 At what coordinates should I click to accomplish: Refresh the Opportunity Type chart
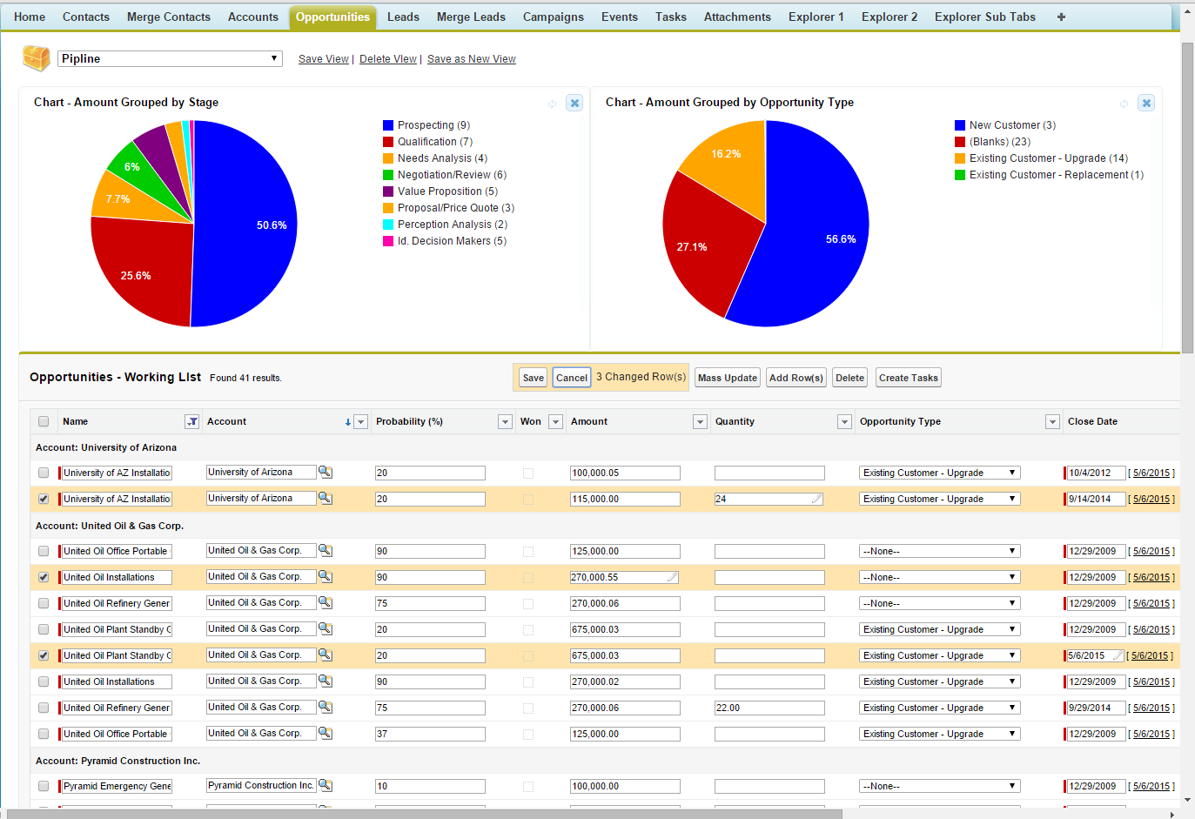pyautogui.click(x=1125, y=103)
